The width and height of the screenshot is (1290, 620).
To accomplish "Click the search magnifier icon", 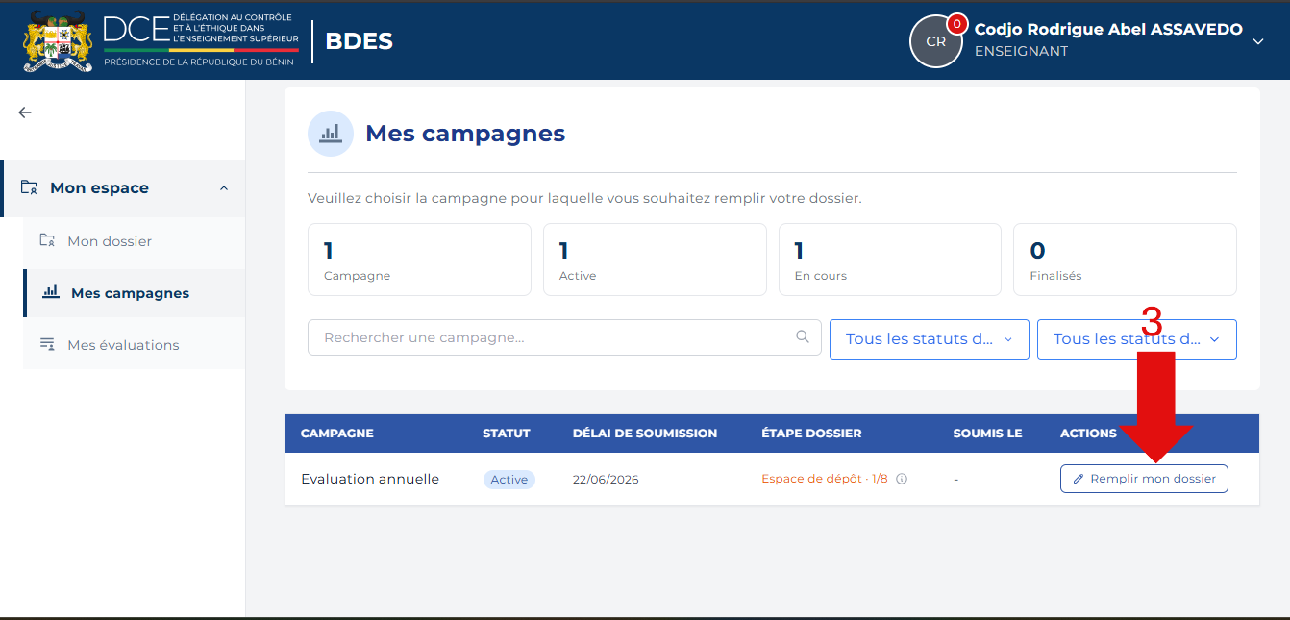I will 803,337.
